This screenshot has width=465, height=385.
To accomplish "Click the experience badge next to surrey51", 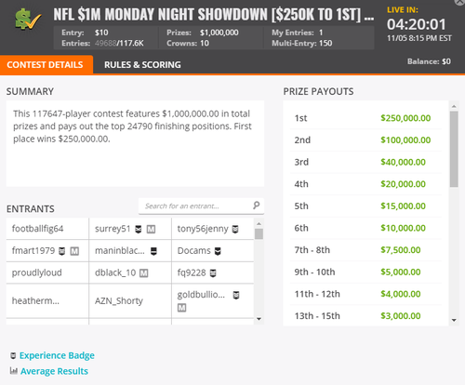I will pos(139,230).
